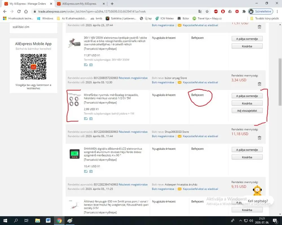The height and width of the screenshot is (225, 282).
Task: Open File Explorer from the taskbar
Action: pyautogui.click(x=38, y=220)
